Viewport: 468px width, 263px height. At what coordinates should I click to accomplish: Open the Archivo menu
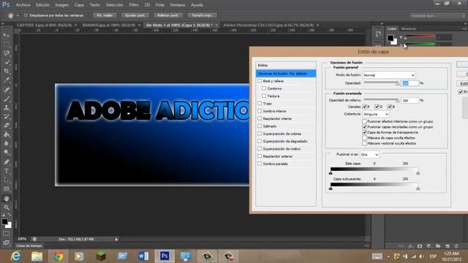click(23, 5)
